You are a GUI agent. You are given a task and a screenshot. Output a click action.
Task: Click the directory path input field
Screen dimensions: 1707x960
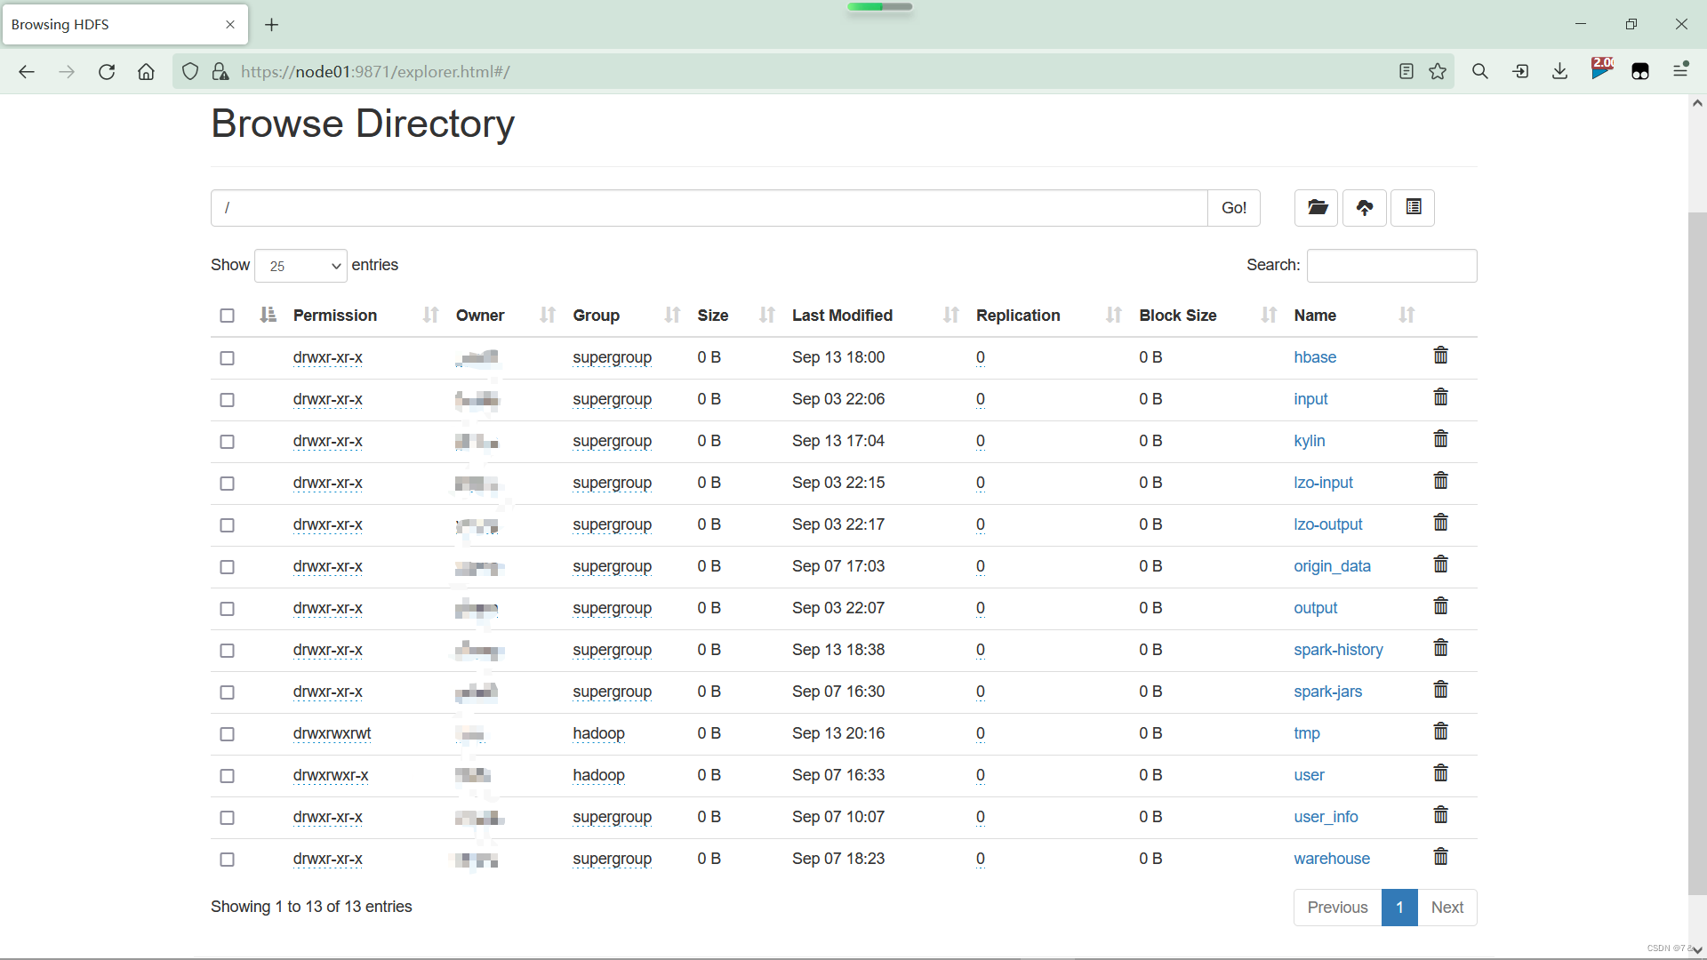click(x=709, y=206)
